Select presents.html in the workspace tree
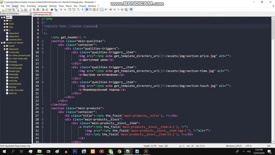275x155 pixels. 15,40
